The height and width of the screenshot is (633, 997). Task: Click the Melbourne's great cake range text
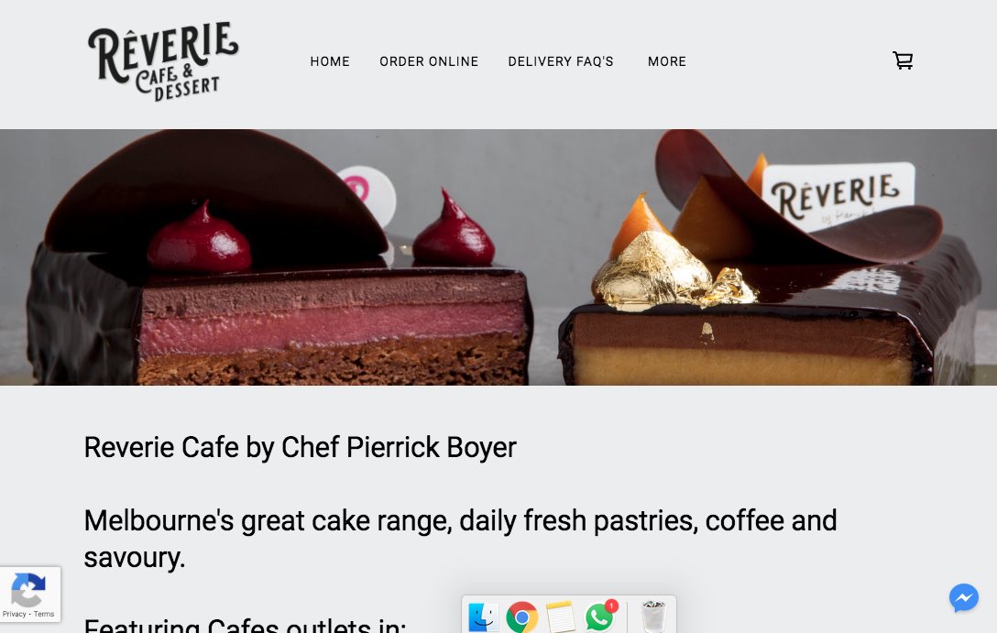pos(460,539)
